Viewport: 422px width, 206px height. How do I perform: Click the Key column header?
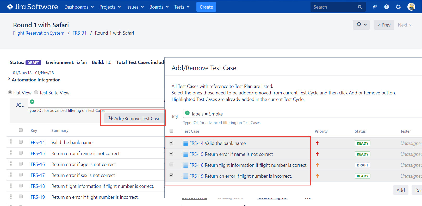pos(34,131)
